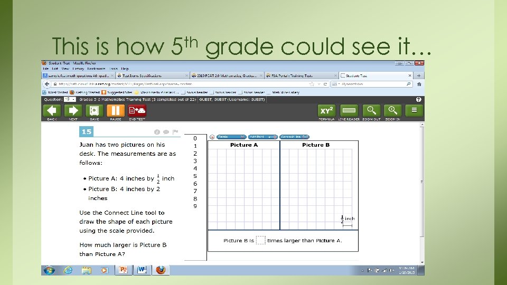Open the URL history dropdown arrow
The width and height of the screenshot is (507, 285).
[319, 84]
